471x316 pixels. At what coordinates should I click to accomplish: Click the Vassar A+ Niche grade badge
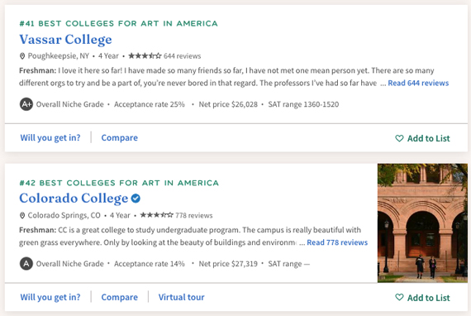coord(26,104)
